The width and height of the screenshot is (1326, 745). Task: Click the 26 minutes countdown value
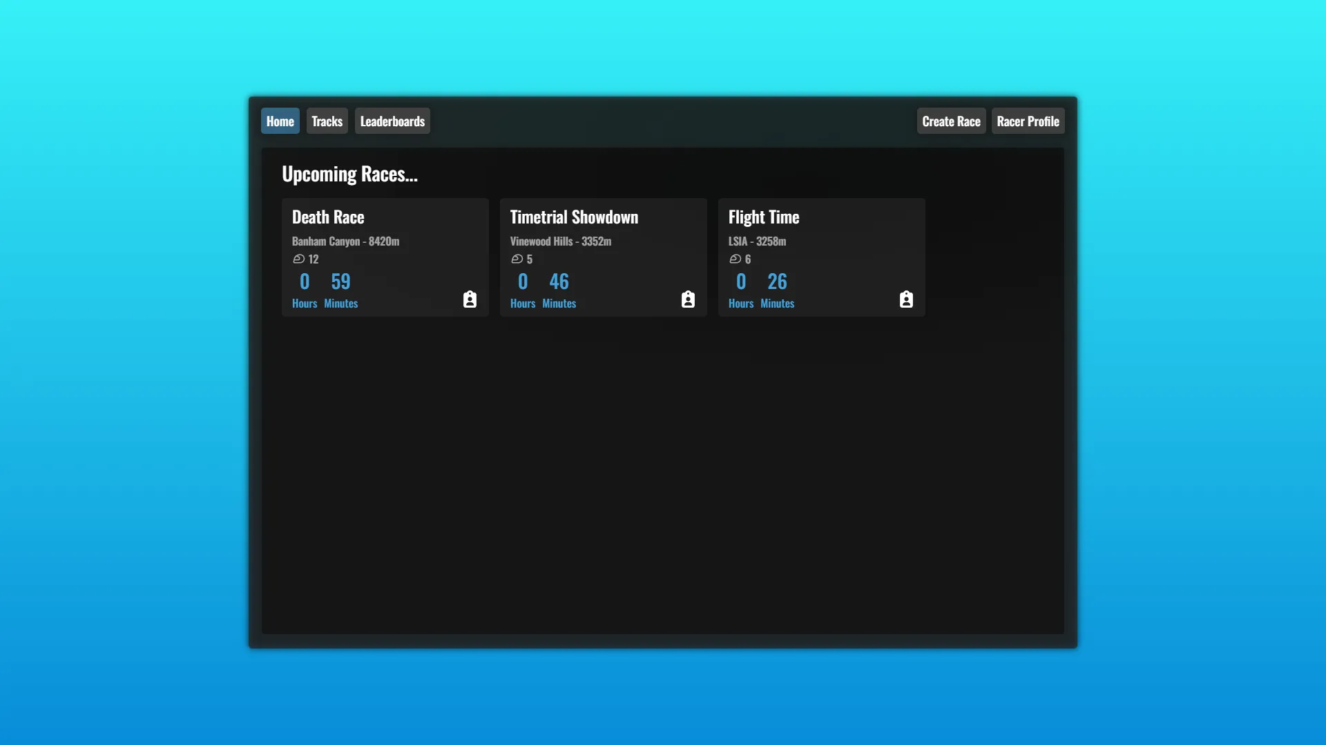coord(777,281)
